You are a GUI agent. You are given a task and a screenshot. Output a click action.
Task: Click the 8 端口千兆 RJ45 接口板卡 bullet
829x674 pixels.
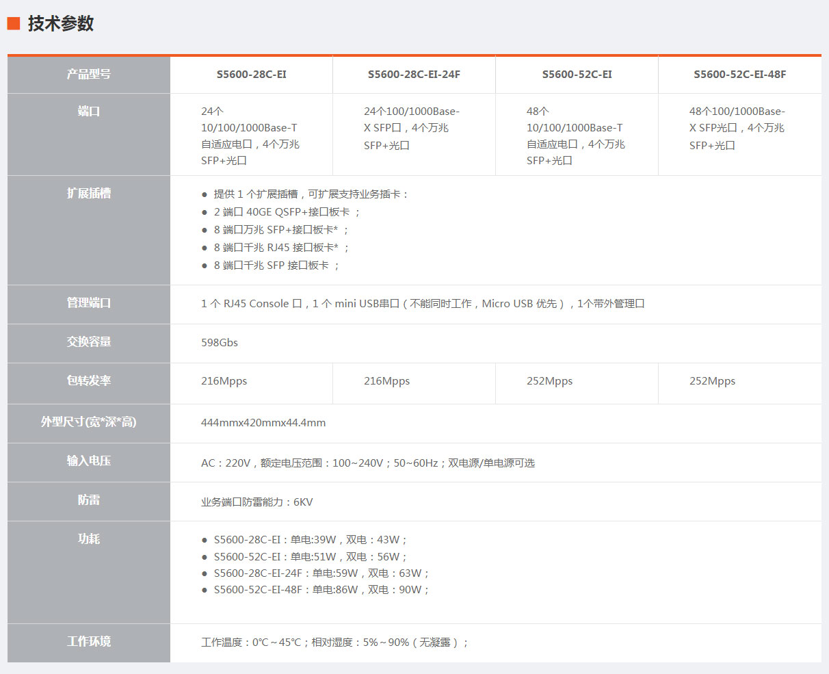(281, 248)
